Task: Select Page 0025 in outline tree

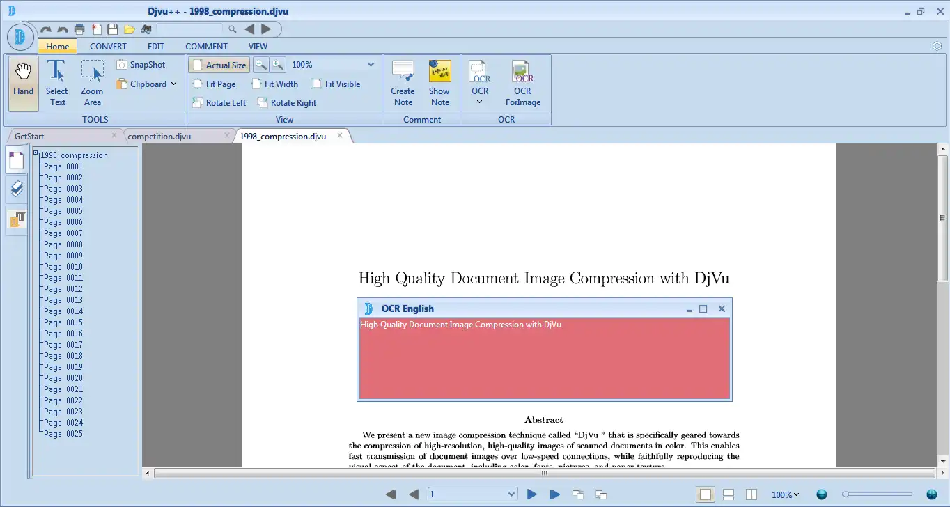Action: coord(63,434)
